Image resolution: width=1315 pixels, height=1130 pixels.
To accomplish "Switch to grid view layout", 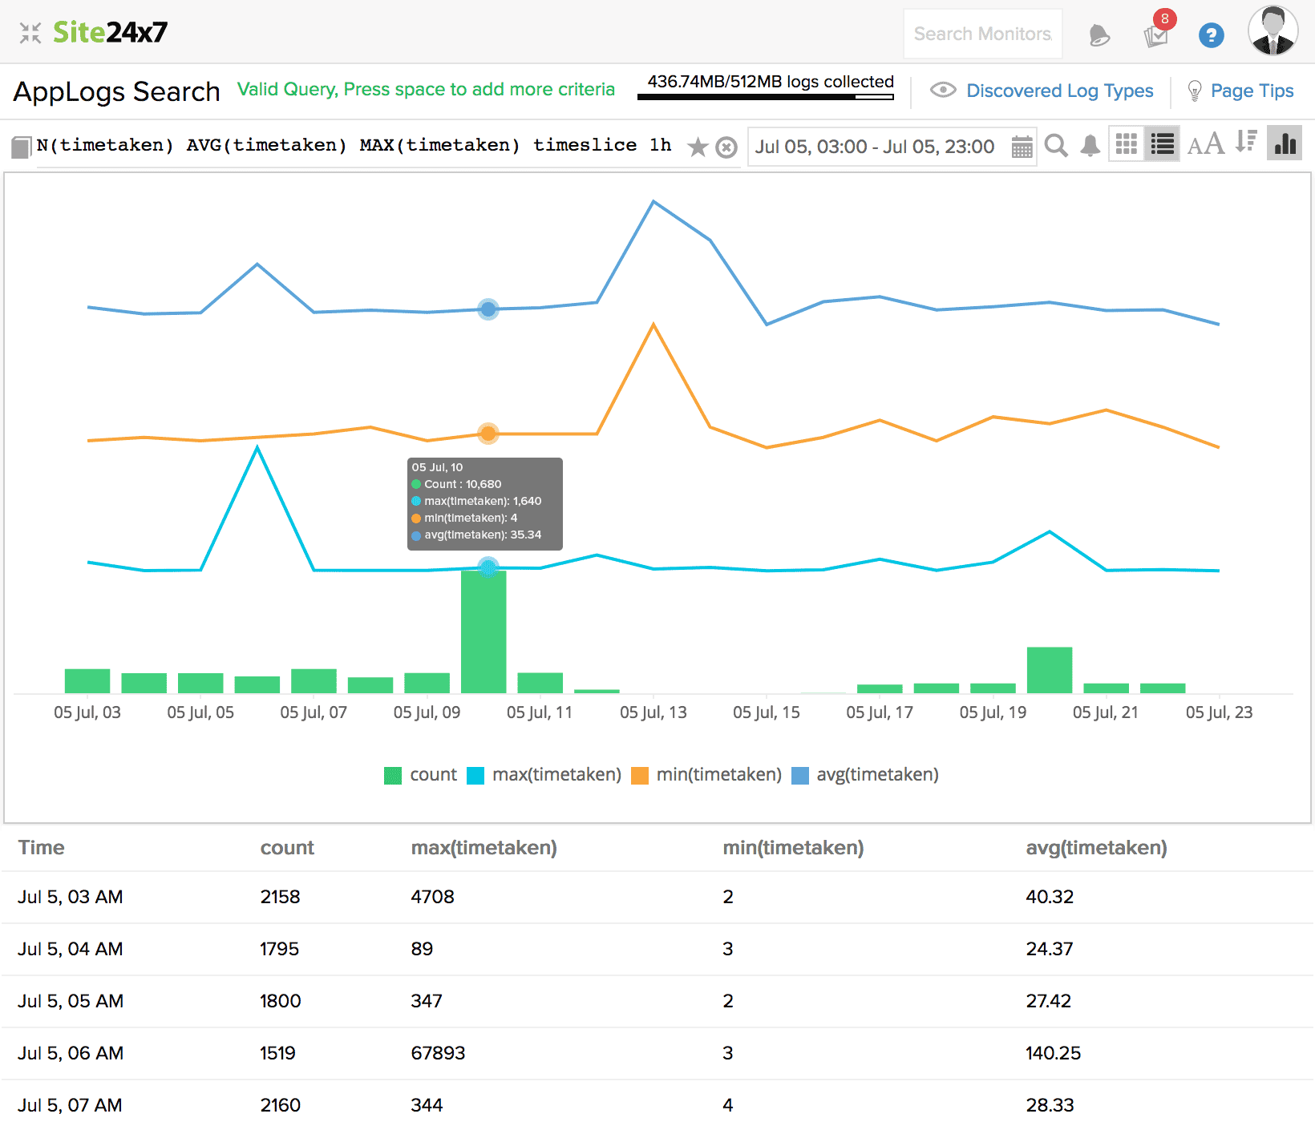I will point(1126,144).
